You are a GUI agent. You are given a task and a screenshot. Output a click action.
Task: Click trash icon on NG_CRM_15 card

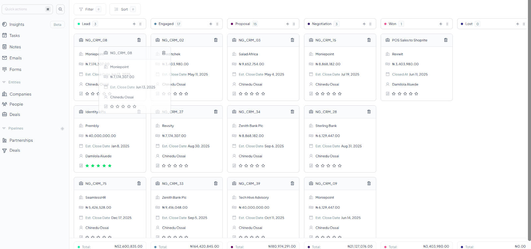tap(369, 40)
